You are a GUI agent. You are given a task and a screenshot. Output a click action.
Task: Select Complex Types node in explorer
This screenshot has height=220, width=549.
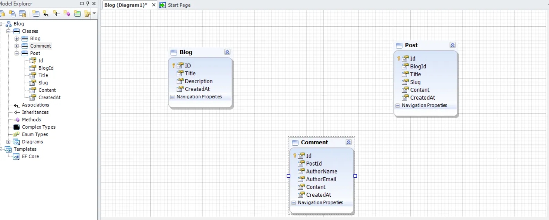coord(39,127)
